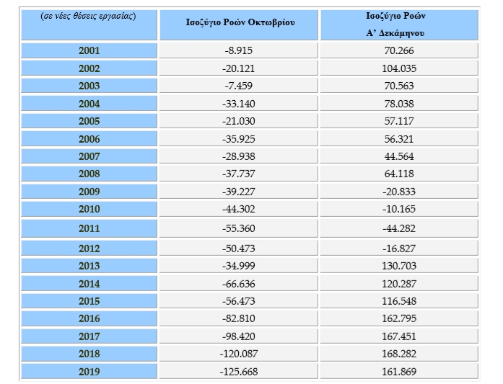
Task: Select the cell containing 167.451
Action: pos(398,336)
